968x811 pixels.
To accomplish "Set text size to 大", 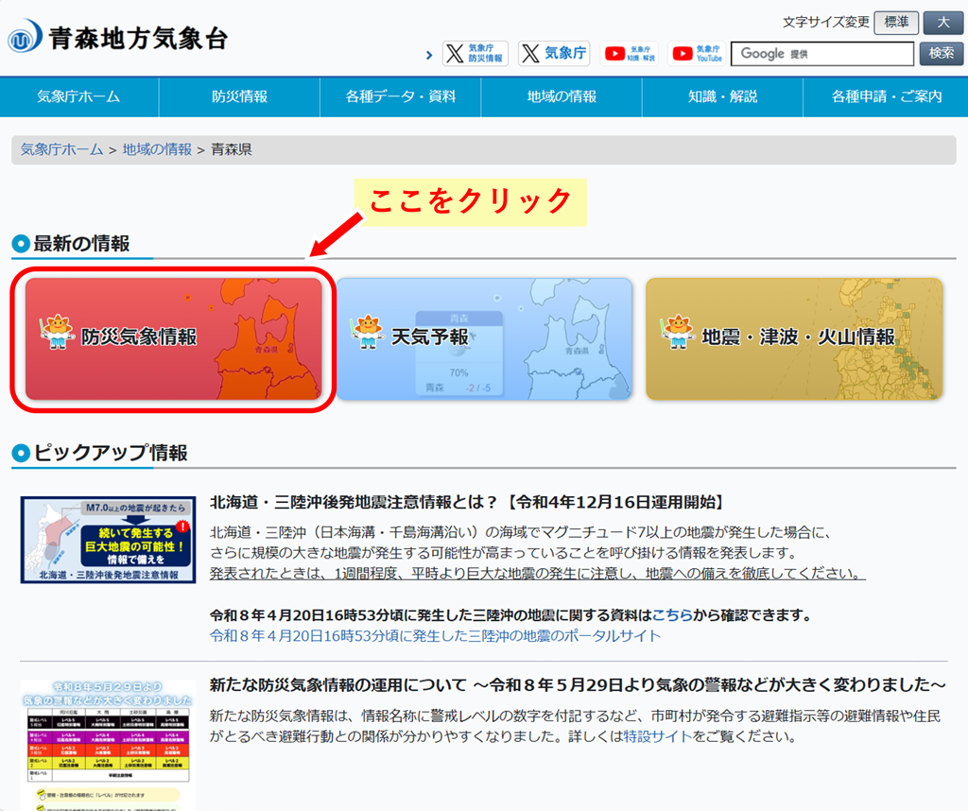I will [942, 23].
